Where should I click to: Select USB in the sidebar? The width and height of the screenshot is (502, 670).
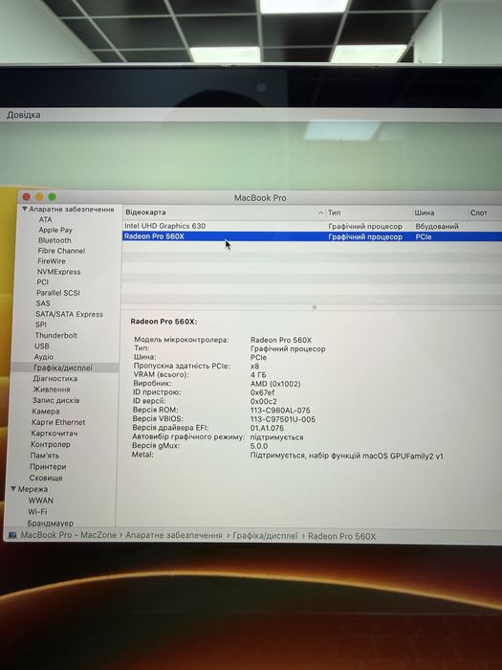tap(42, 346)
